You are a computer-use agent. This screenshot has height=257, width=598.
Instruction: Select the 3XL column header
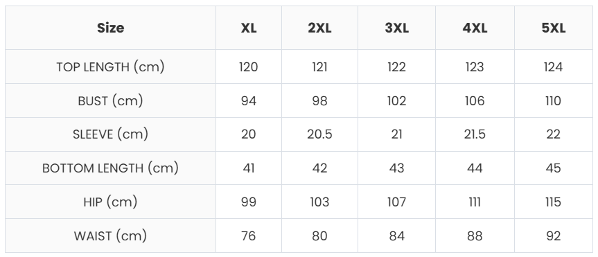pos(396,28)
